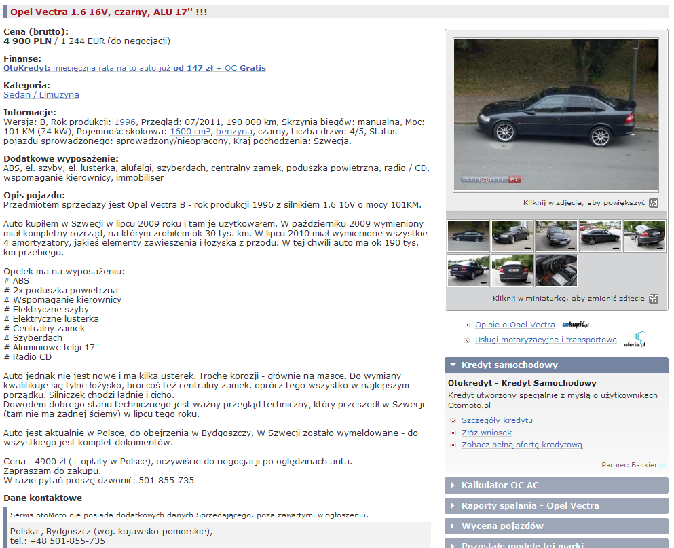
Task: Click the enlarge photo icon beside 'Kliknij w zdjęcie'
Action: (654, 203)
